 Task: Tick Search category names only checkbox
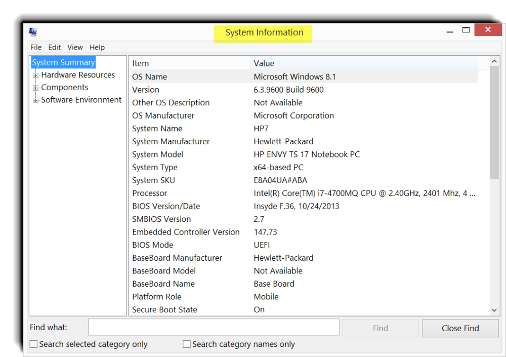(x=187, y=344)
